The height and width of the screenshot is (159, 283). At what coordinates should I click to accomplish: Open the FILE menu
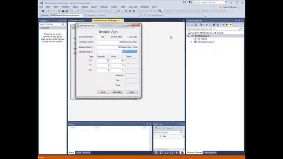tap(41, 7)
